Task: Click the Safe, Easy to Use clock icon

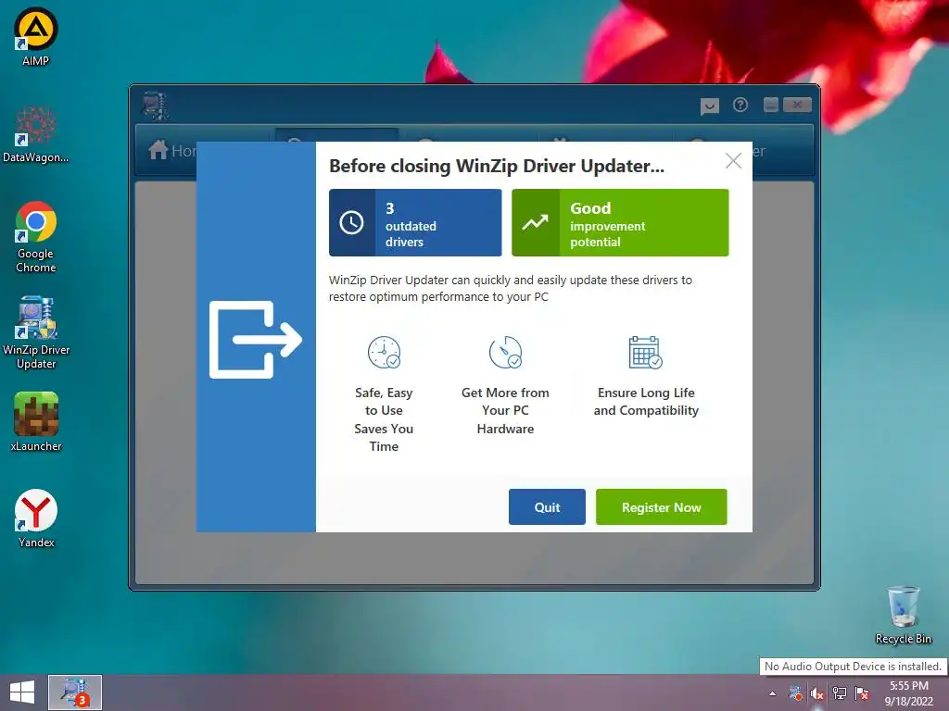Action: point(384,353)
